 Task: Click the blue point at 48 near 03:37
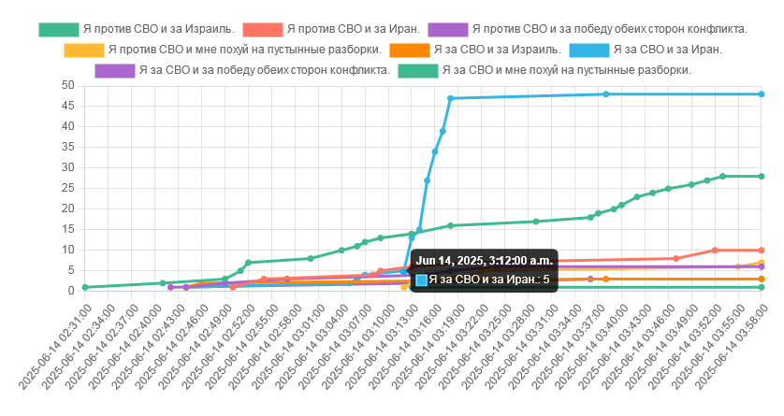[606, 94]
